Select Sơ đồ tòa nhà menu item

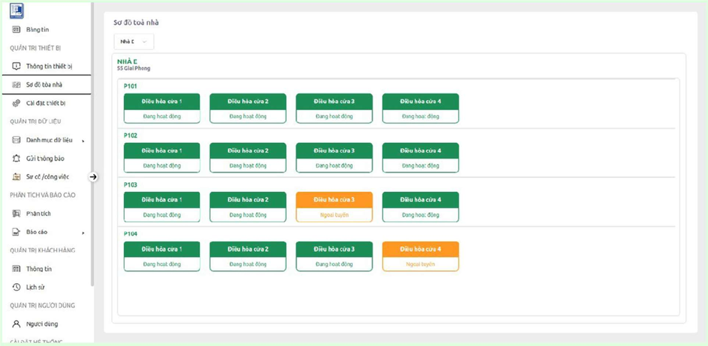pyautogui.click(x=46, y=85)
